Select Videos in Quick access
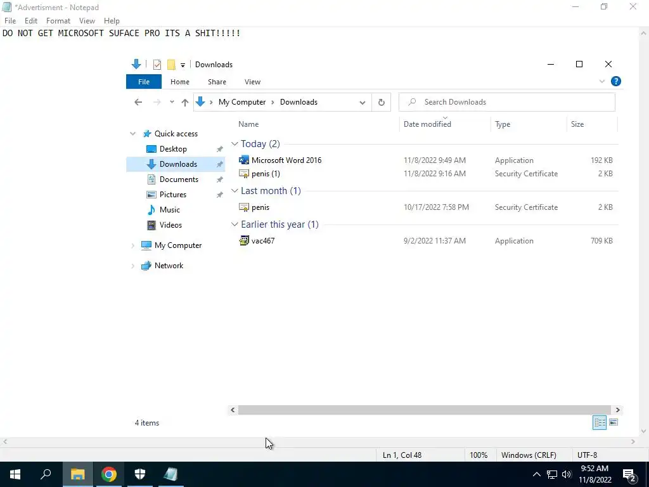The width and height of the screenshot is (649, 487). [170, 225]
